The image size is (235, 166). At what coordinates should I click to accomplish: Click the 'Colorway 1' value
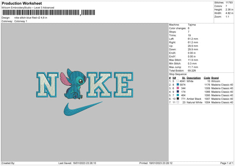point(21,21)
